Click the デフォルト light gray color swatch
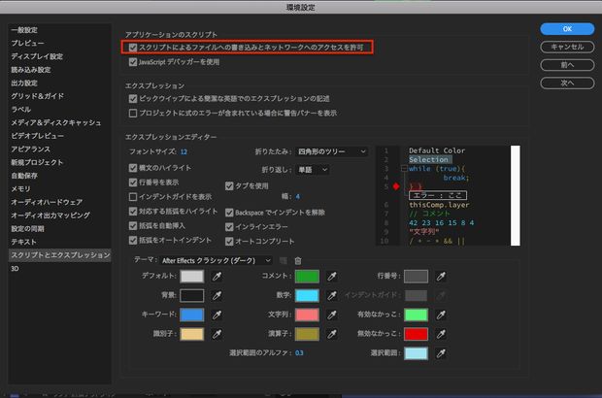This screenshot has width=602, height=398. (192, 276)
